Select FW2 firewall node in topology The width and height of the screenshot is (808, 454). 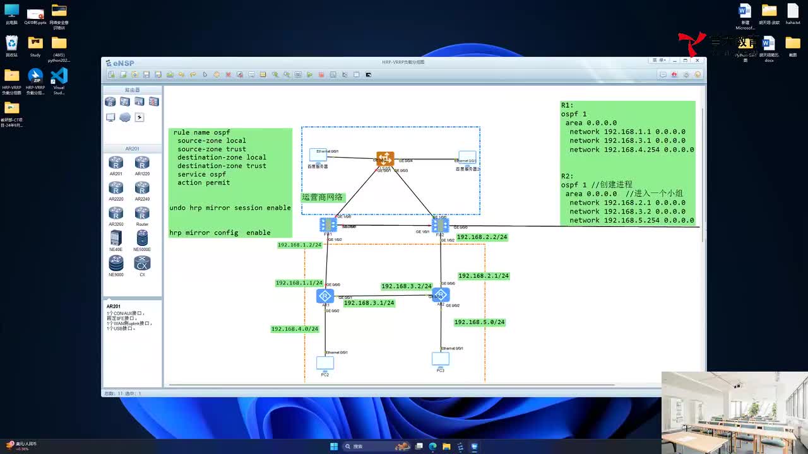(x=441, y=224)
